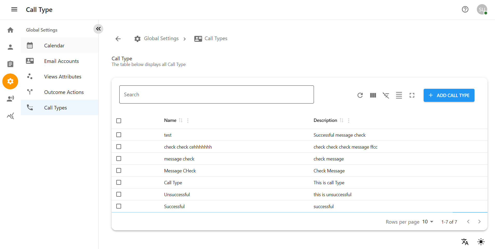
Task: Open the Rows per page dropdown
Action: [x=428, y=222]
